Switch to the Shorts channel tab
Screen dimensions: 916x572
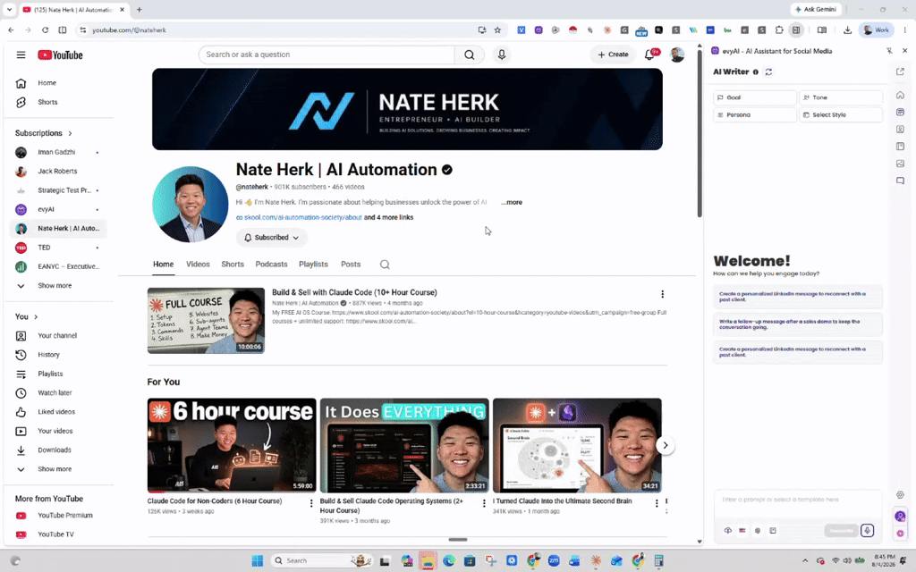[233, 265]
